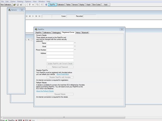
Task: Click the Vault toolbar button
Action: 106,5
